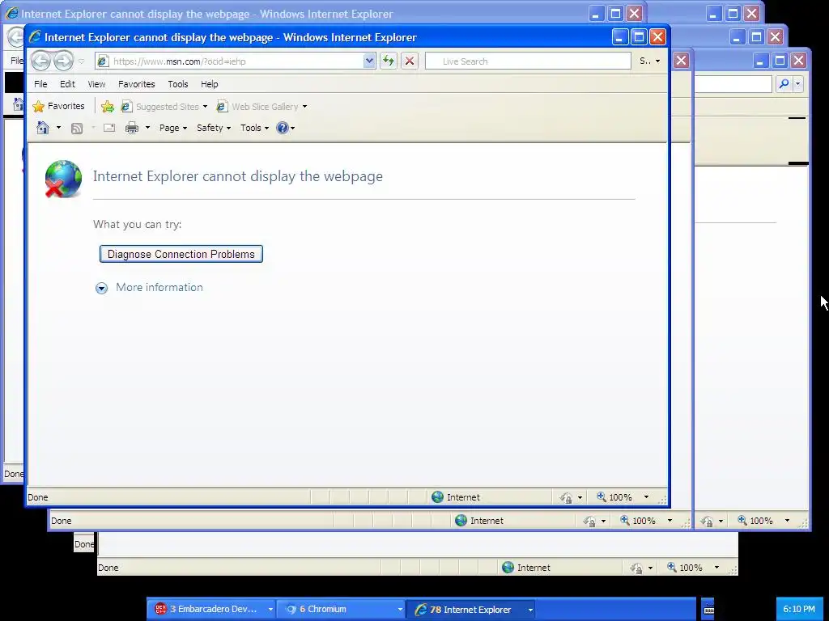Click the error heading text on page
This screenshot has width=829, height=621.
[238, 175]
